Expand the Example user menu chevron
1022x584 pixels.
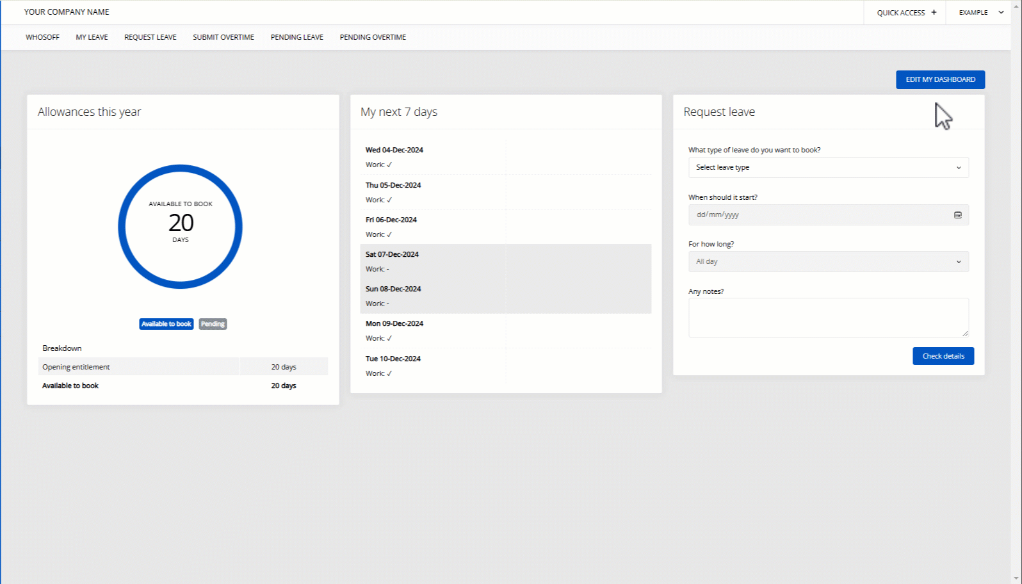[1001, 12]
